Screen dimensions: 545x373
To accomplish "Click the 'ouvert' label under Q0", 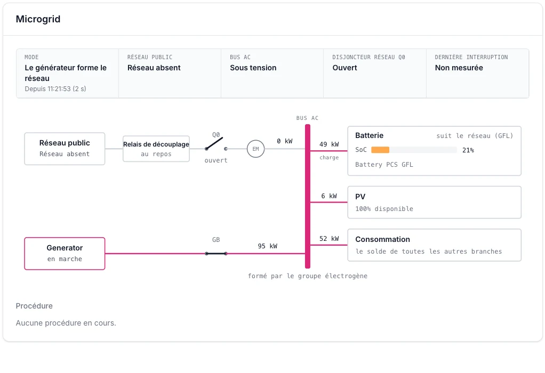I will (216, 160).
